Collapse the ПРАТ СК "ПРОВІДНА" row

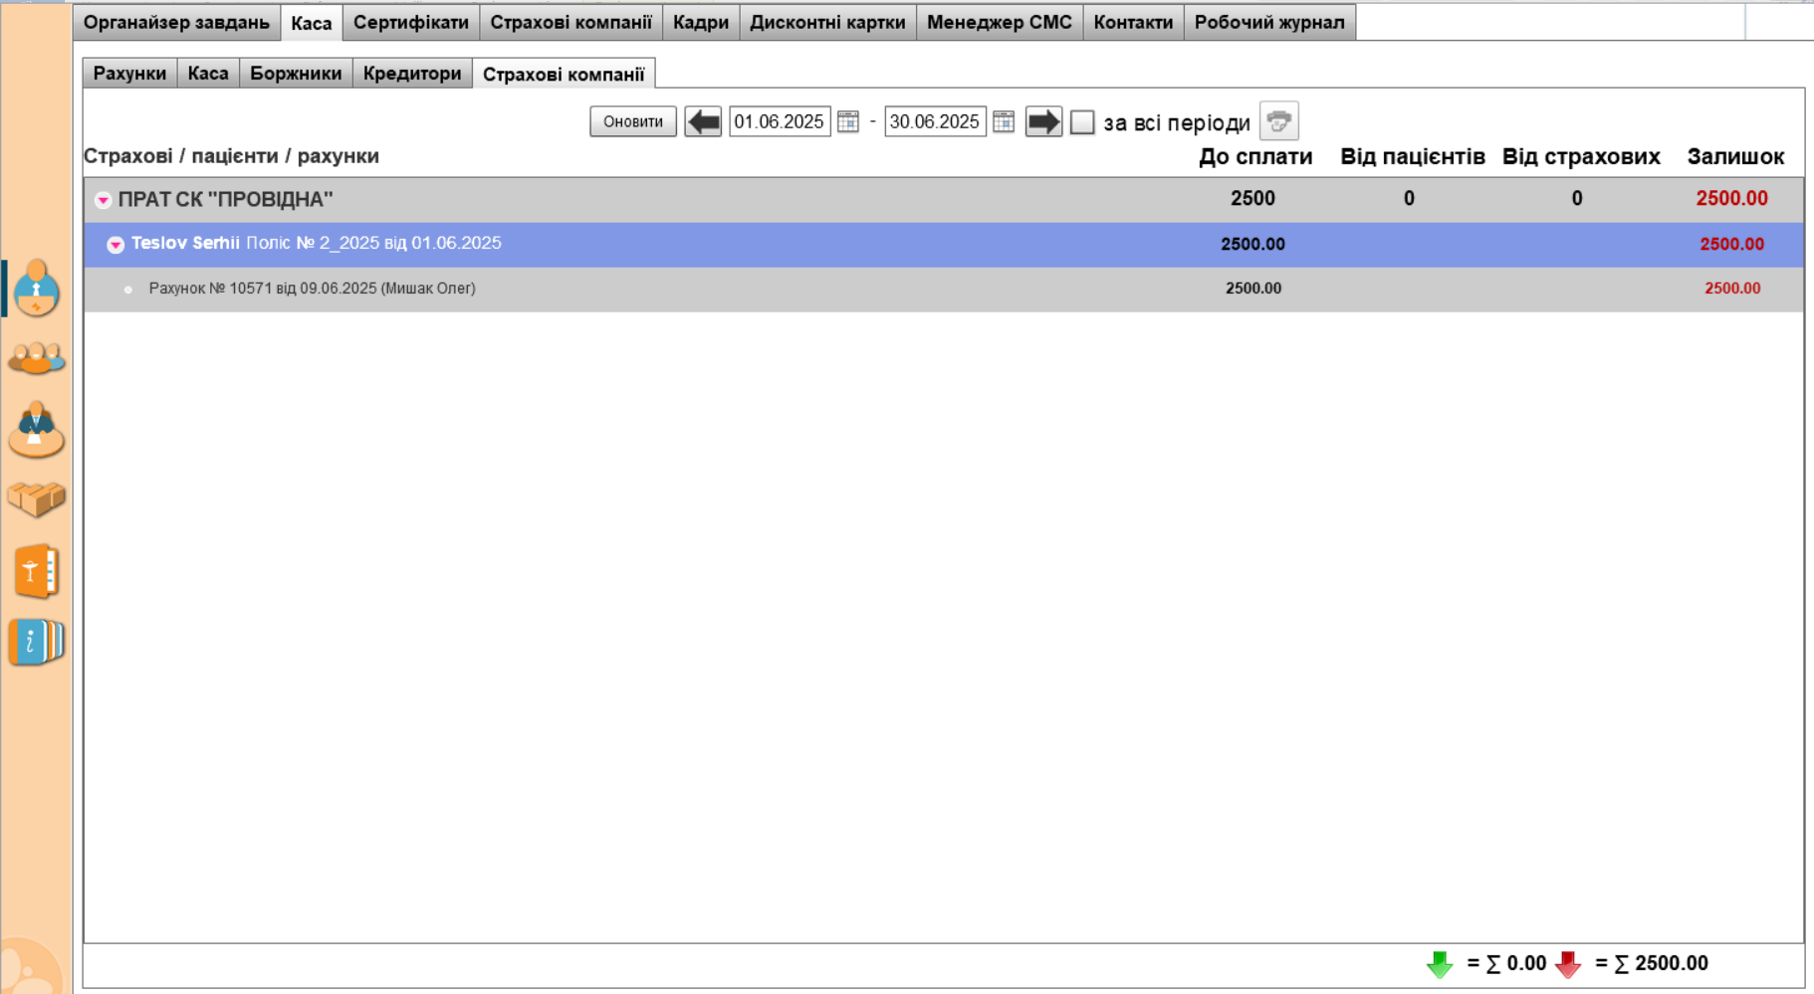tap(103, 200)
